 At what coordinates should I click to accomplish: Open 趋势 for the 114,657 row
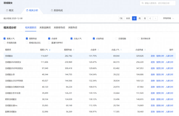click(x=153, y=56)
